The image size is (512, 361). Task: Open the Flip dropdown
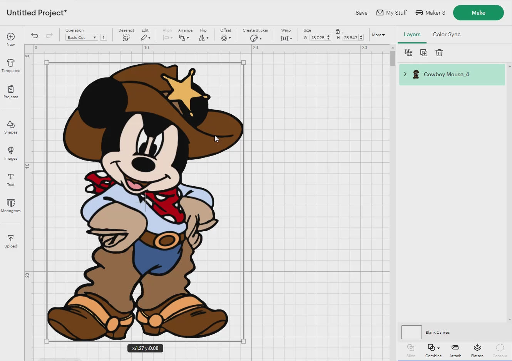pyautogui.click(x=203, y=37)
